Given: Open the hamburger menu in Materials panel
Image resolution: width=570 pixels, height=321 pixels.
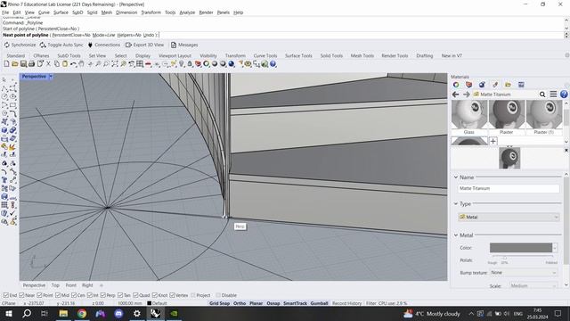Looking at the screenshot, I should click(x=553, y=95).
